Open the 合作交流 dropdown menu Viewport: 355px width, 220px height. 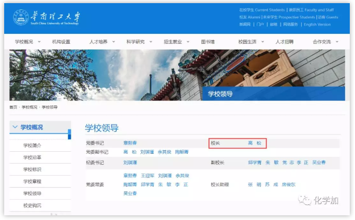click(x=325, y=42)
